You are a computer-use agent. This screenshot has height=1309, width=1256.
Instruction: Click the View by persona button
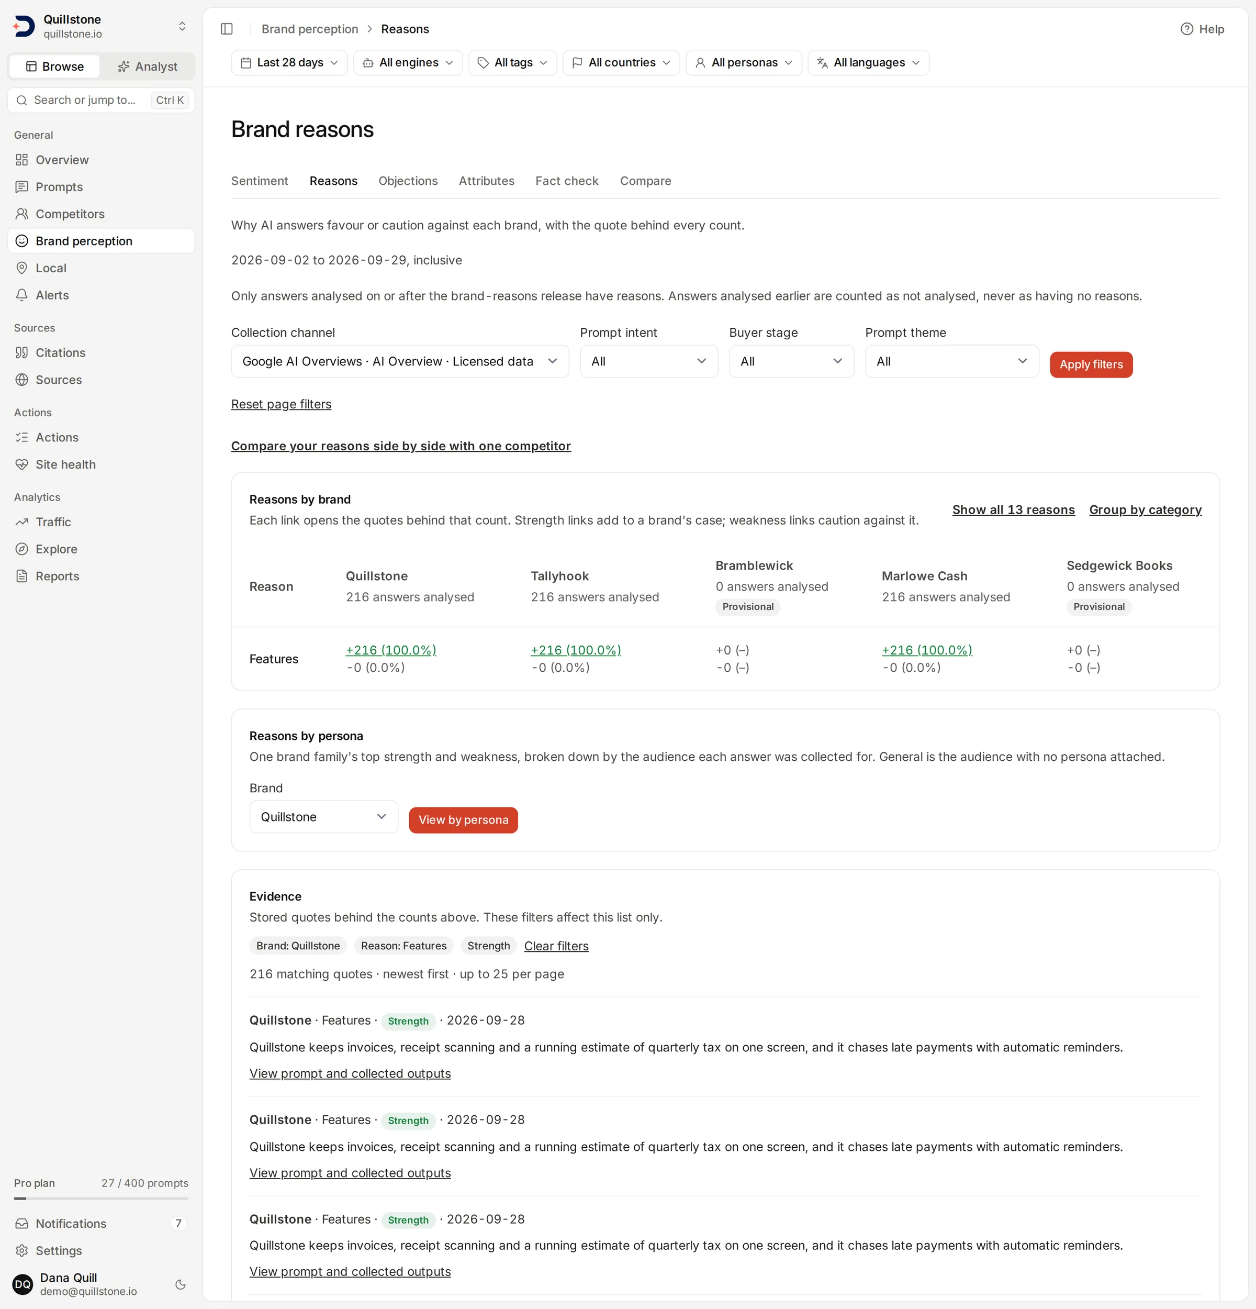tap(463, 820)
